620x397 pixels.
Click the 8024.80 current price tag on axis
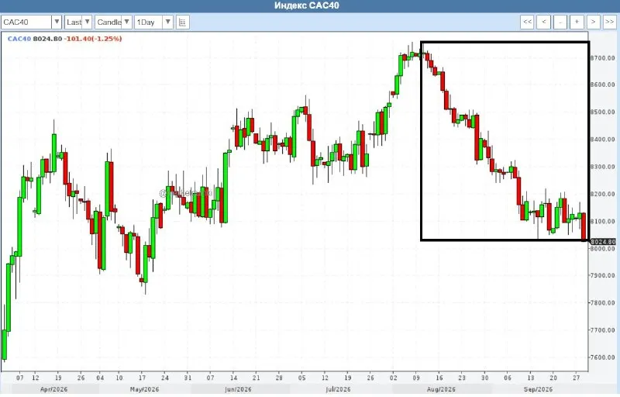(x=603, y=242)
